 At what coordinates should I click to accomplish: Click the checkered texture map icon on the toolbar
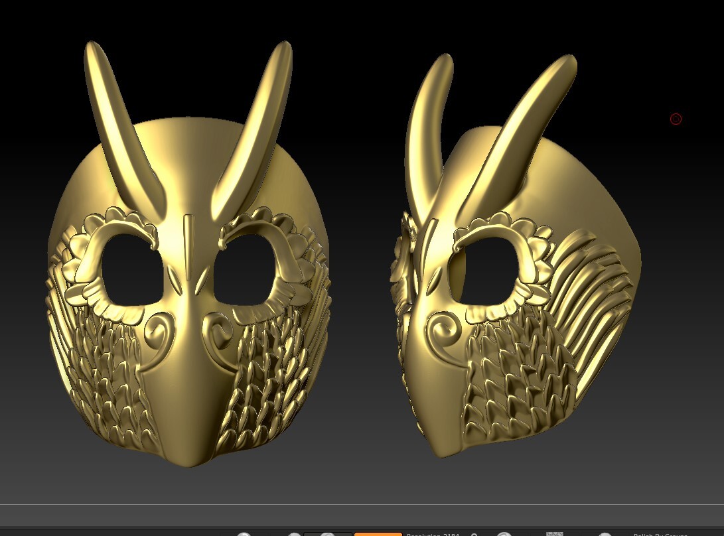click(x=554, y=533)
